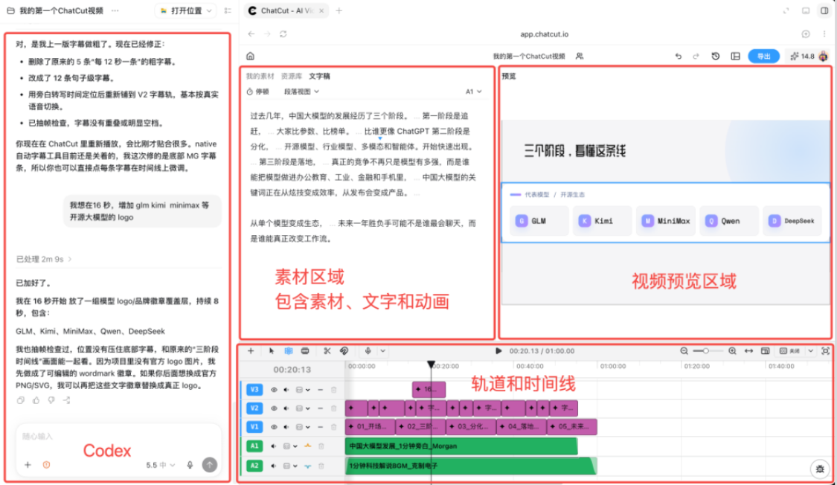Image resolution: width=837 pixels, height=485 pixels.
Task: Click the trash icon on the A1 track
Action: [321, 446]
